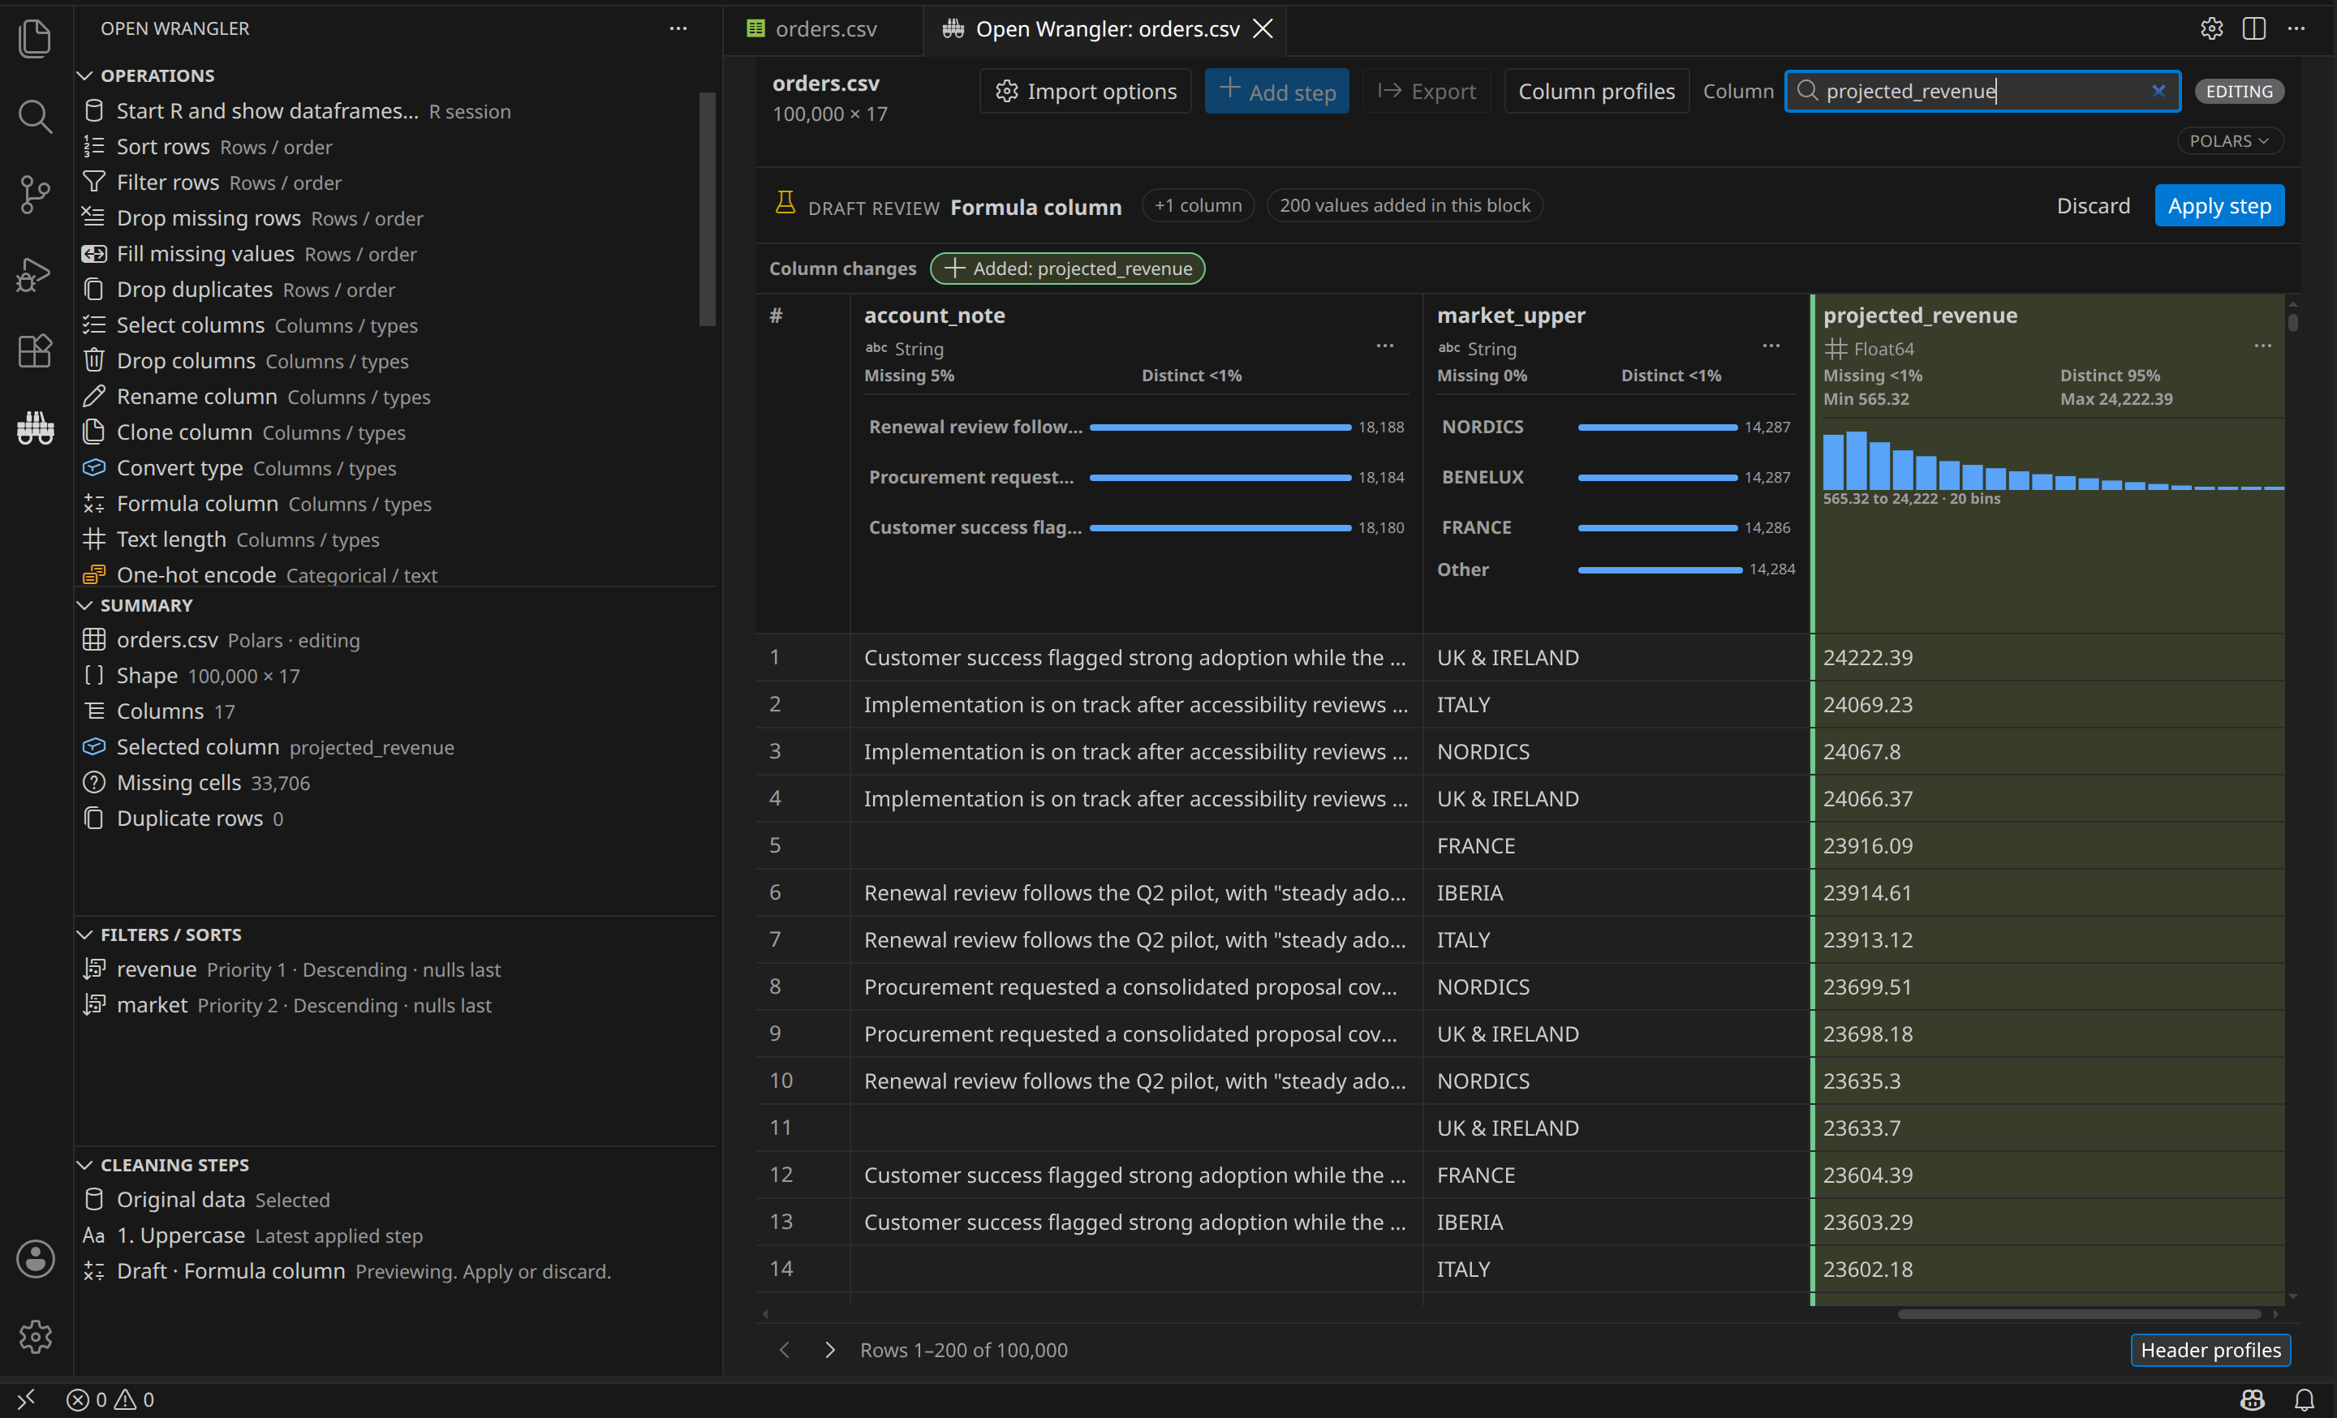The width and height of the screenshot is (2337, 1418).
Task: Select the Convert type operation
Action: 394,468
